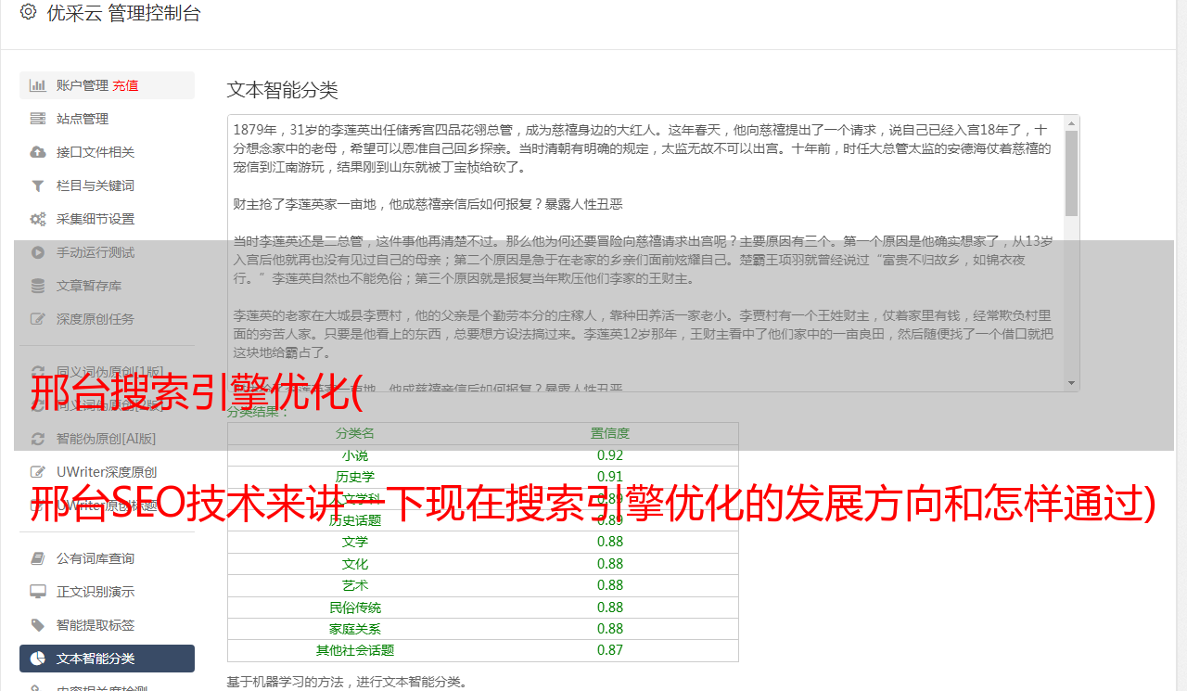Click the gear icon beside 优采云 管理控制台
Viewport: 1187px width, 691px height.
click(28, 12)
